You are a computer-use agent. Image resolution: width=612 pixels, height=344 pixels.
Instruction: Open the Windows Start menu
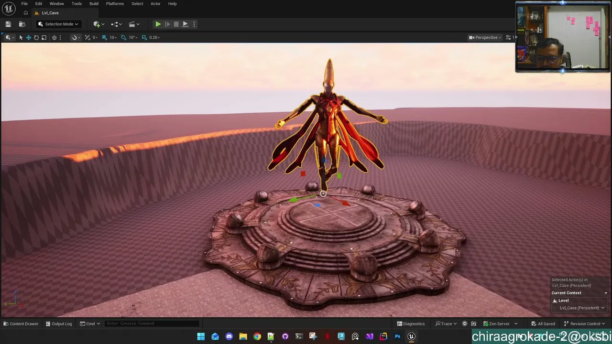point(201,336)
